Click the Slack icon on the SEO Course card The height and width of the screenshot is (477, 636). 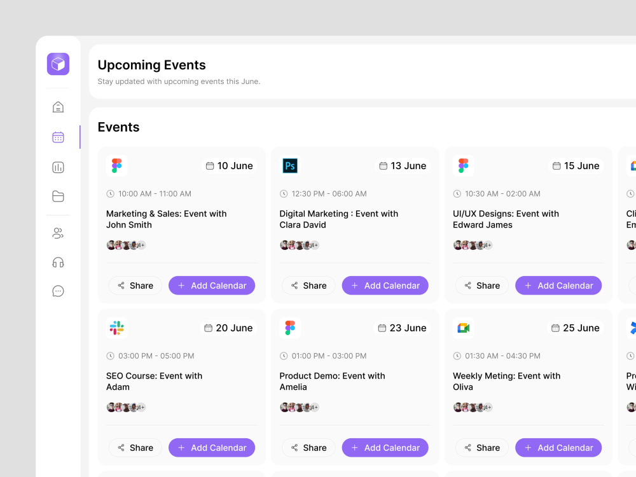[x=116, y=328]
